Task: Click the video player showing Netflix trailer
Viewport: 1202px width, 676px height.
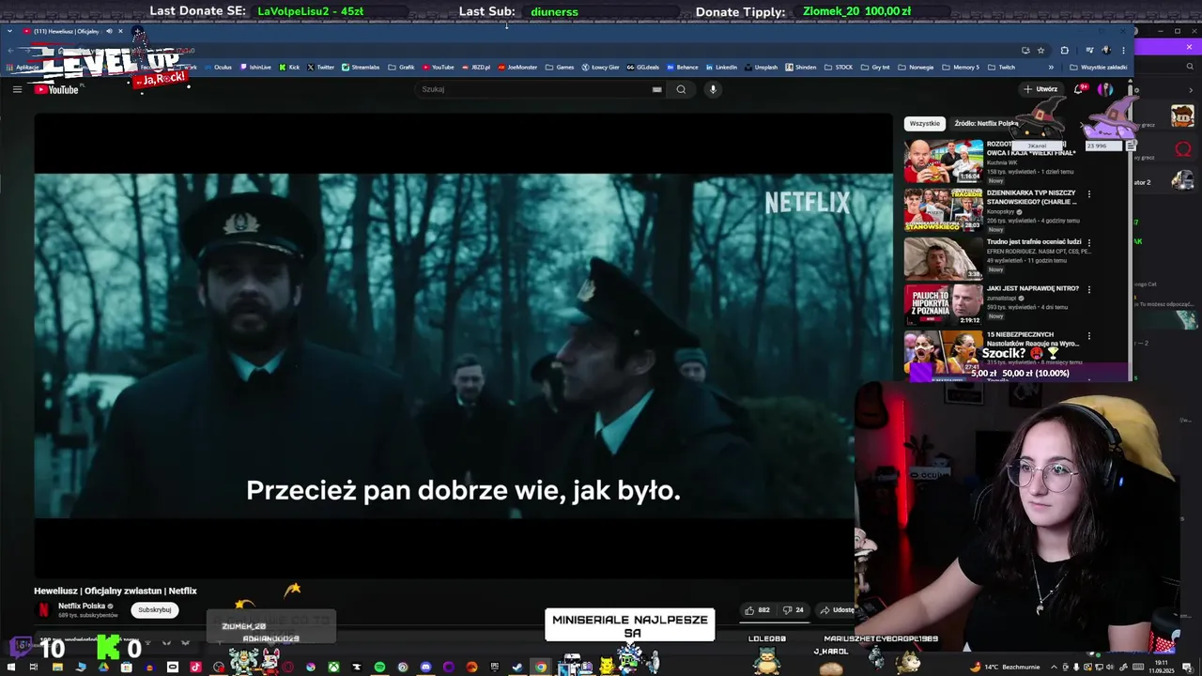Action: tap(464, 345)
